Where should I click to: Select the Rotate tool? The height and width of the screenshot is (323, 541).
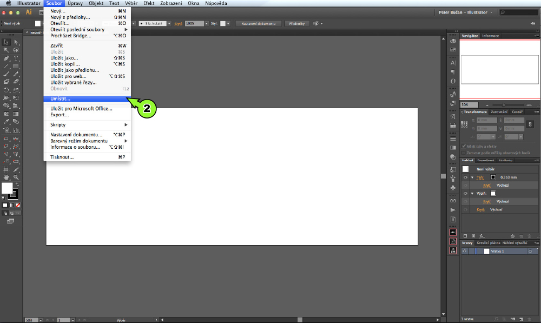point(6,90)
